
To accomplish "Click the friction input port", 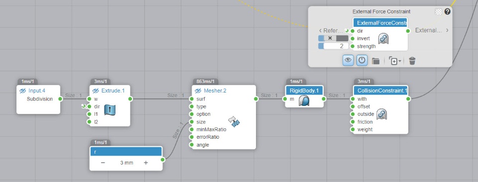I will [x=353, y=122].
